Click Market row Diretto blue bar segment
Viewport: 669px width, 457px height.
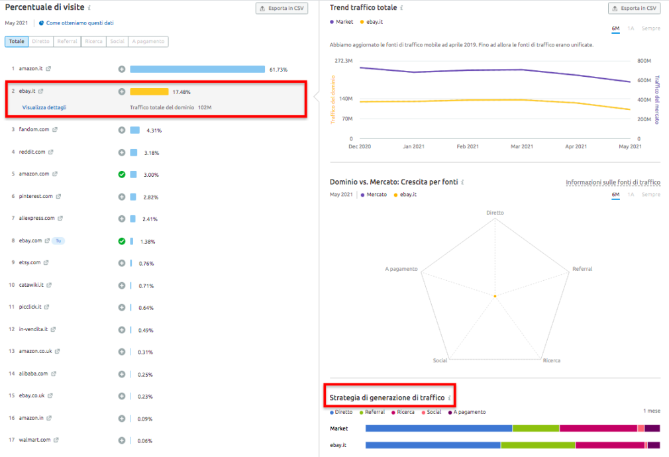tap(438, 429)
